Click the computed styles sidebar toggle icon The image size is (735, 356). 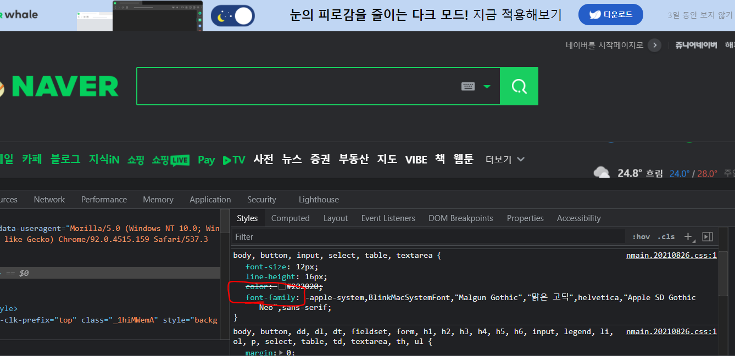pyautogui.click(x=708, y=236)
